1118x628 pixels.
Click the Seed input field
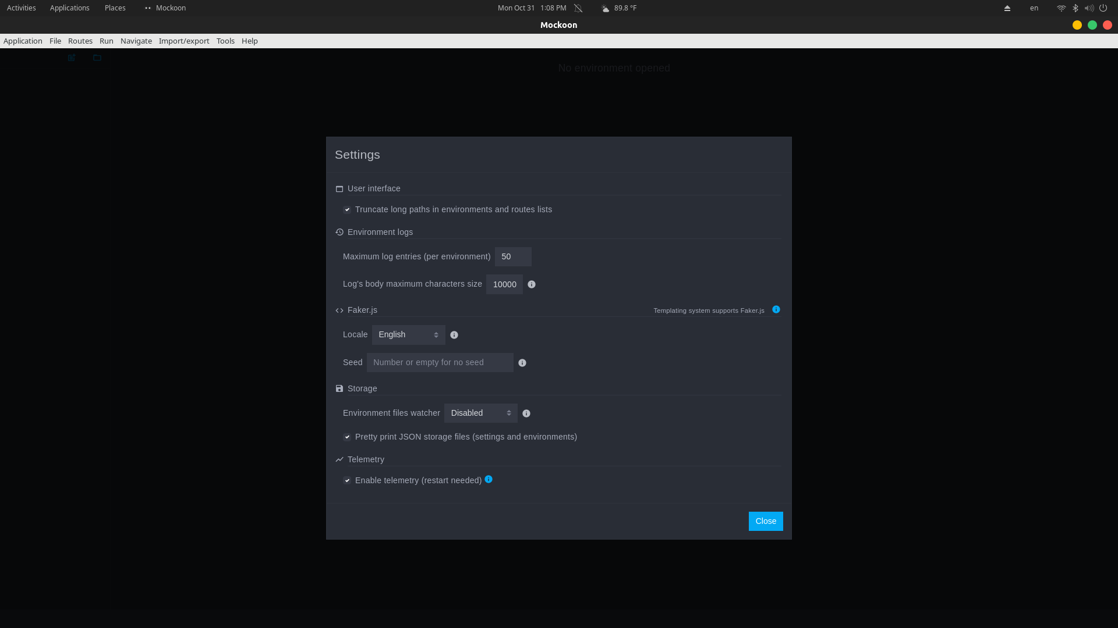tap(440, 362)
